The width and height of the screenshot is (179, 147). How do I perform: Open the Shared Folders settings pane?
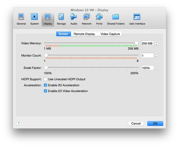[x=116, y=19]
